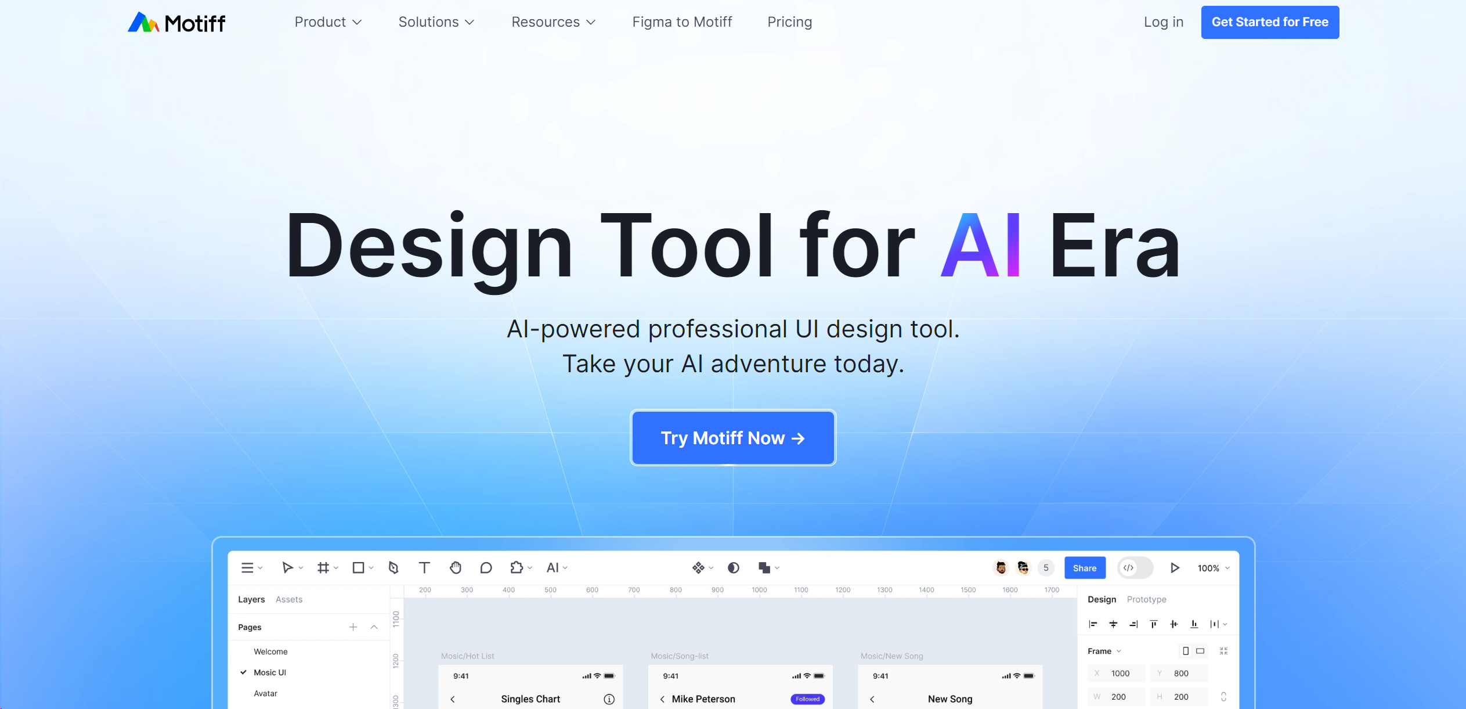Open the Pricing menu item

point(789,21)
